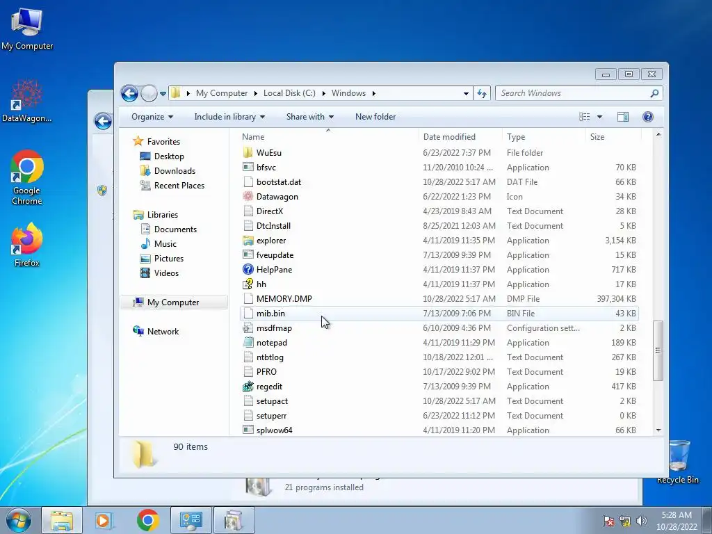The width and height of the screenshot is (712, 534).
Task: Click the volume speaker tray icon
Action: (x=642, y=521)
